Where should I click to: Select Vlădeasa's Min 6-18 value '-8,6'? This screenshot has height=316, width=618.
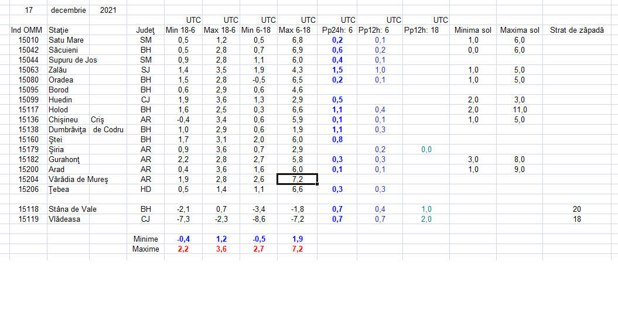pyautogui.click(x=258, y=219)
